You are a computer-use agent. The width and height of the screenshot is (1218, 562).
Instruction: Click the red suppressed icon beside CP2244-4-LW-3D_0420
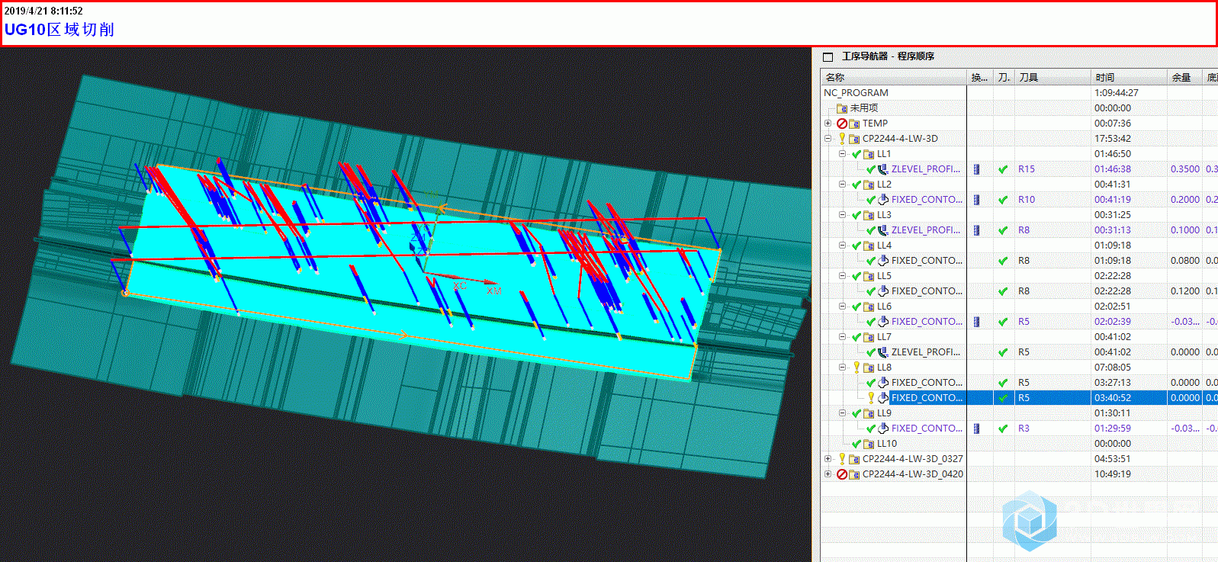point(841,474)
